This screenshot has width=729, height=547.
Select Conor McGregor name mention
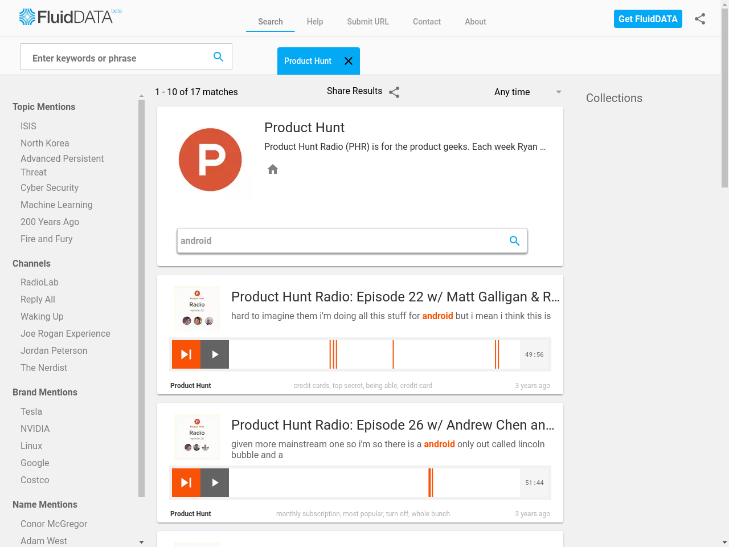tap(54, 524)
